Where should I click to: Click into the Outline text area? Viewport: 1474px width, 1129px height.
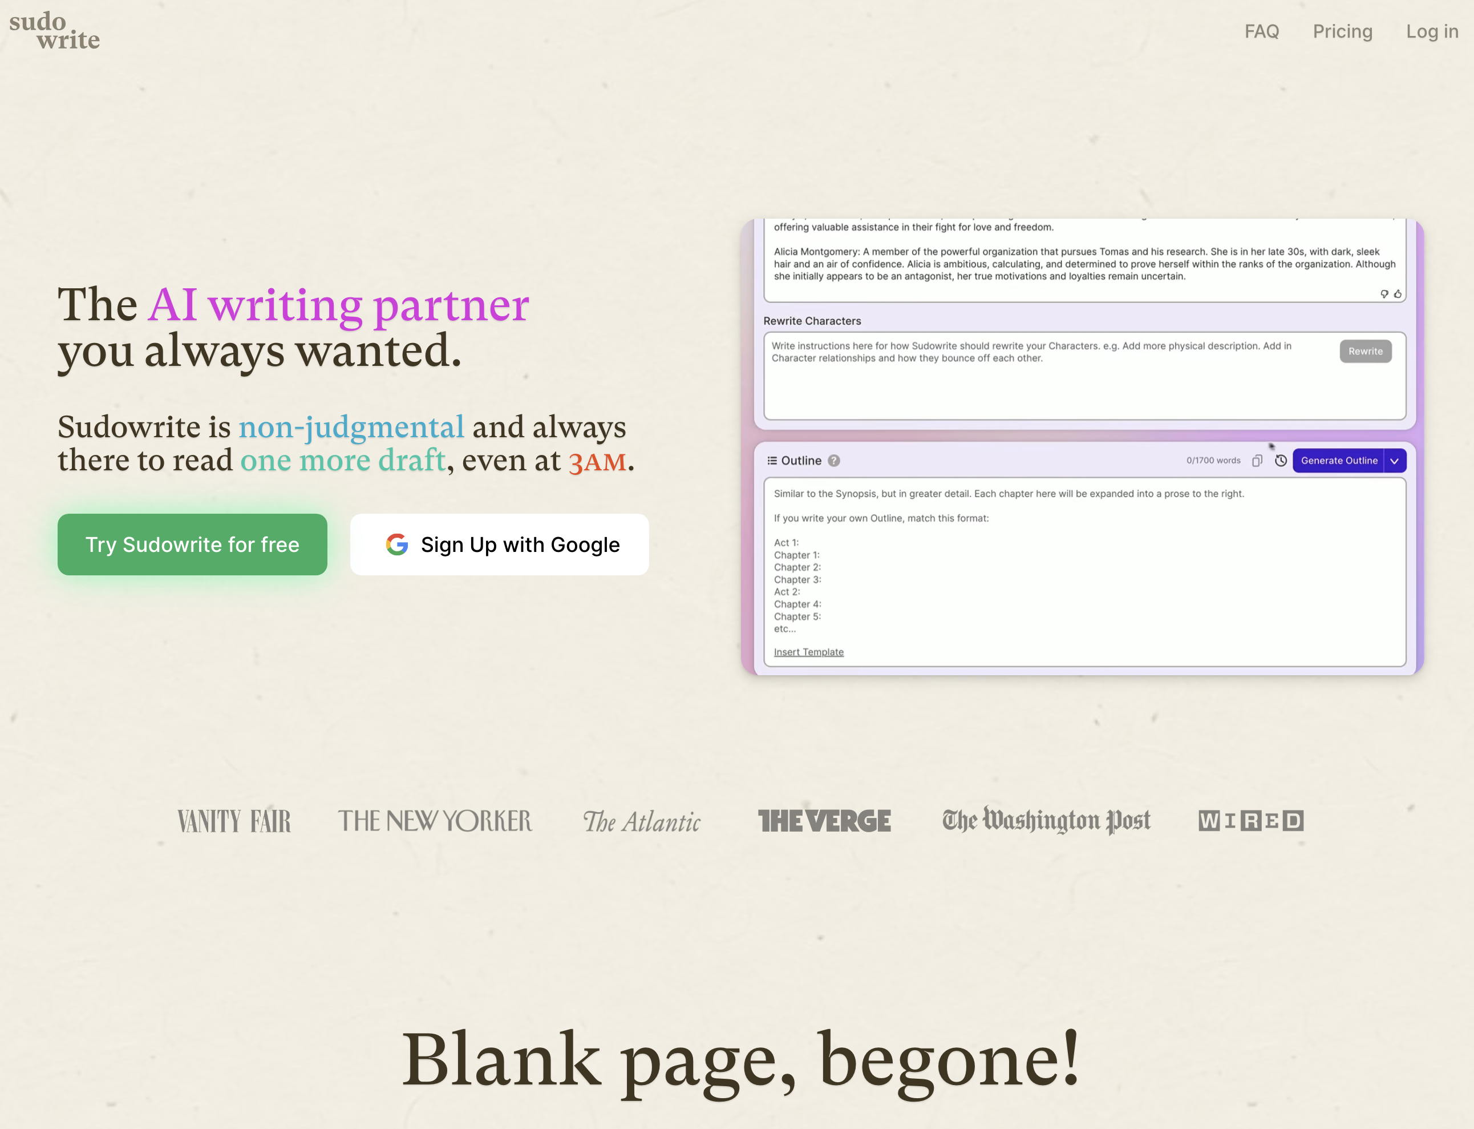click(x=1084, y=572)
